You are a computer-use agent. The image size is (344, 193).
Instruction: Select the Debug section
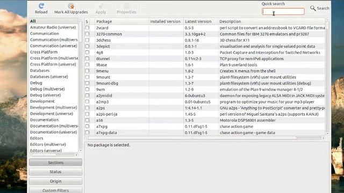click(x=36, y=83)
